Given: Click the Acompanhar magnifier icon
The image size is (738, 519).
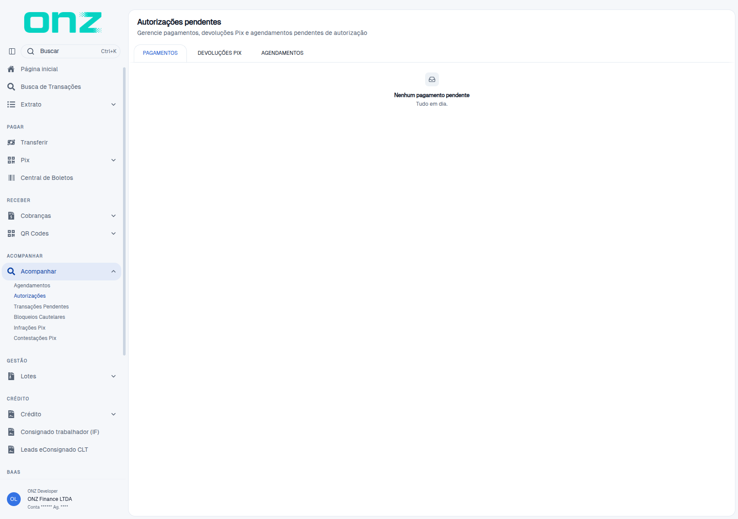Looking at the screenshot, I should 11,271.
